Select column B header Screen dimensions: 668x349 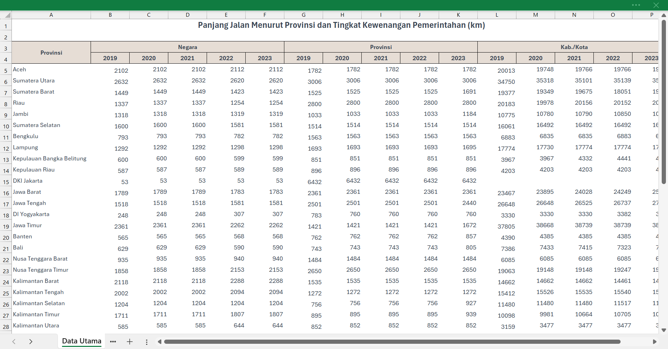click(110, 15)
